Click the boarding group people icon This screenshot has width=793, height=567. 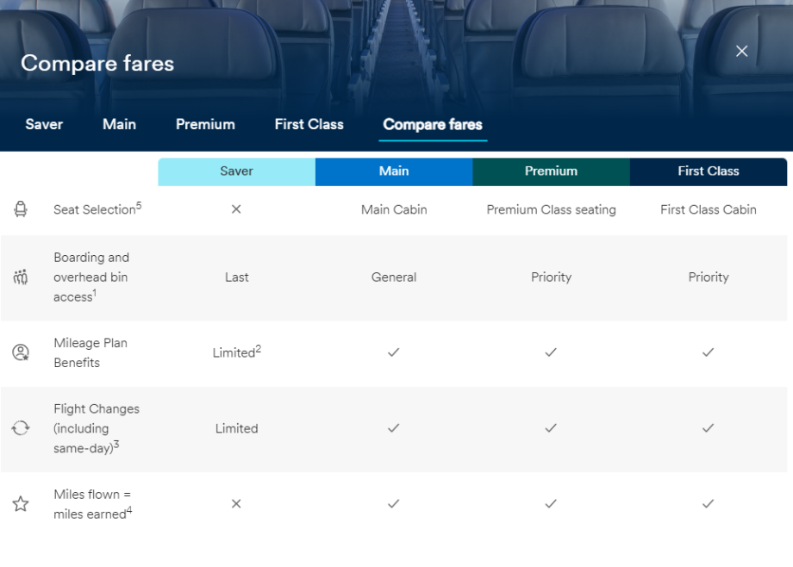coord(20,277)
